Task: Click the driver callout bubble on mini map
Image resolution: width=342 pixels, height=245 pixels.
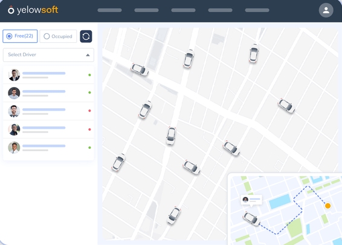Action: (x=251, y=200)
